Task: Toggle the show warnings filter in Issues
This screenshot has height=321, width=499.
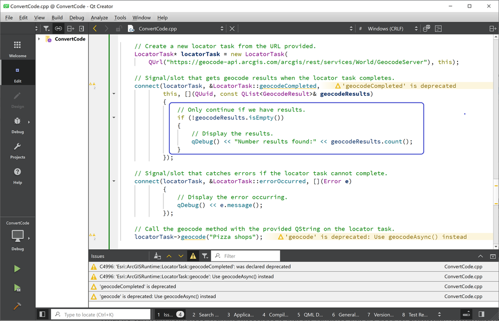Action: click(x=193, y=256)
